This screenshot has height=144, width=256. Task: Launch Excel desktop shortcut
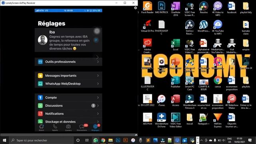click(176, 45)
